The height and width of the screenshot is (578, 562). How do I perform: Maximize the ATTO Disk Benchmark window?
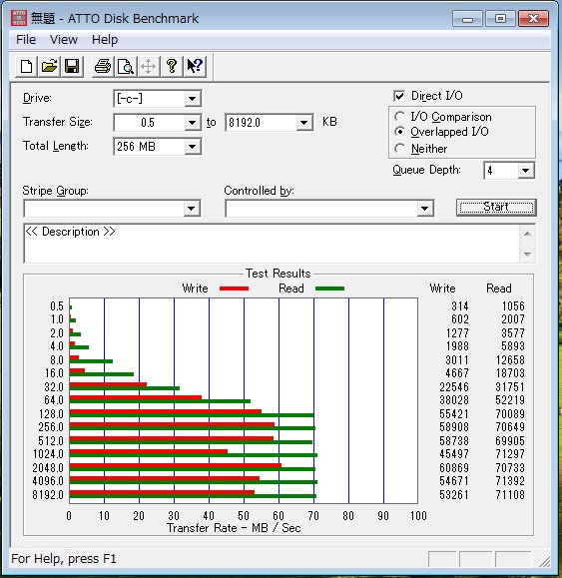click(500, 19)
